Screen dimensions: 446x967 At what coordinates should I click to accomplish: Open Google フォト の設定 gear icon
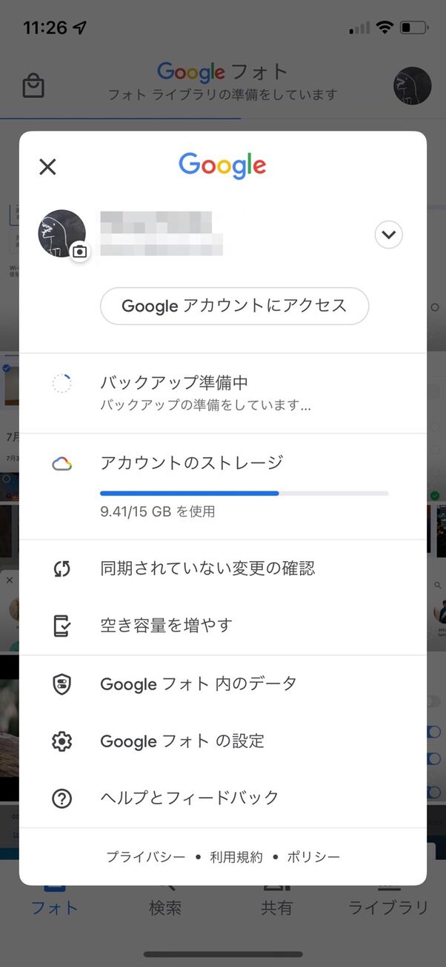click(x=62, y=741)
